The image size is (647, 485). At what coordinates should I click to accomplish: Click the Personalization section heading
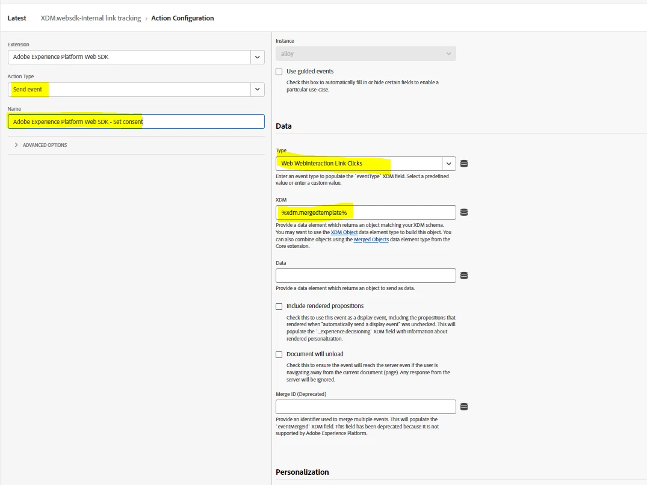302,472
